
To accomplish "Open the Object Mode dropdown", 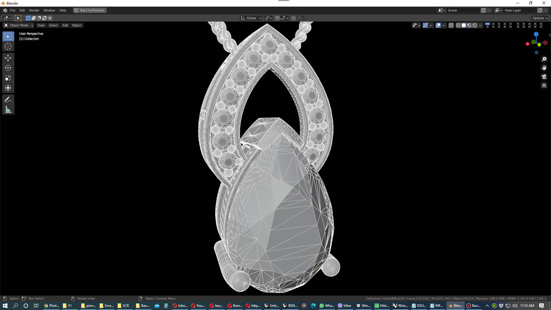I will (x=19, y=25).
